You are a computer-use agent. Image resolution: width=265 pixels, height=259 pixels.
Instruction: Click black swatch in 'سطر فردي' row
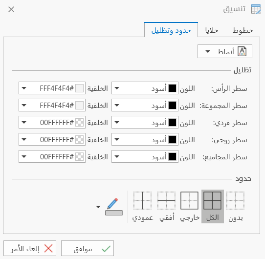[173, 122]
